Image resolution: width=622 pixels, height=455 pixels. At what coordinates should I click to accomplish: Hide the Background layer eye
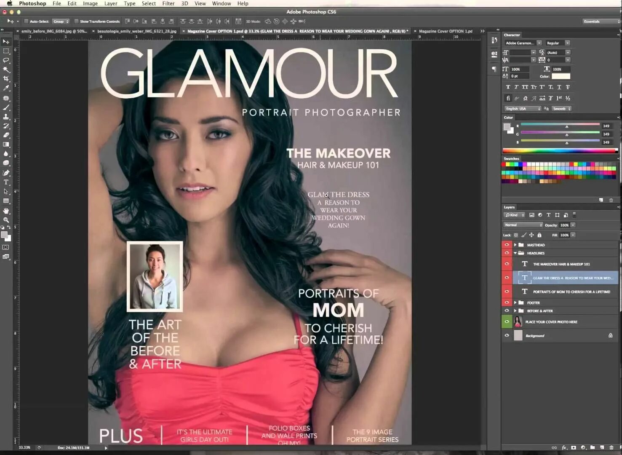click(507, 335)
